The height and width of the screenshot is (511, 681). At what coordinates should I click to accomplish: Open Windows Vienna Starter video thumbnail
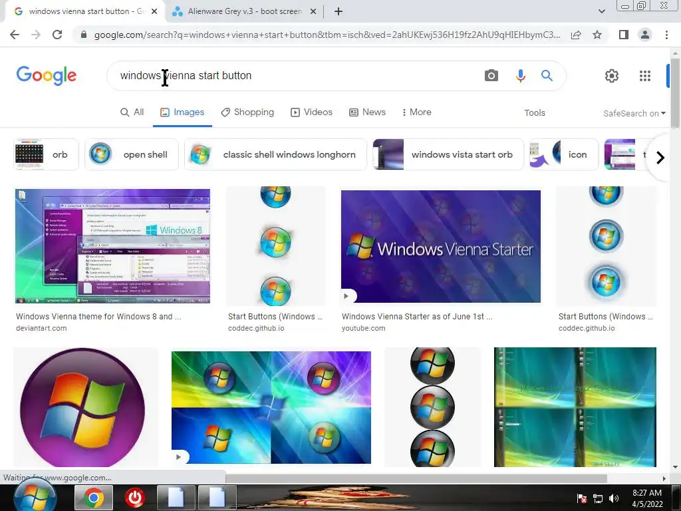tap(441, 246)
